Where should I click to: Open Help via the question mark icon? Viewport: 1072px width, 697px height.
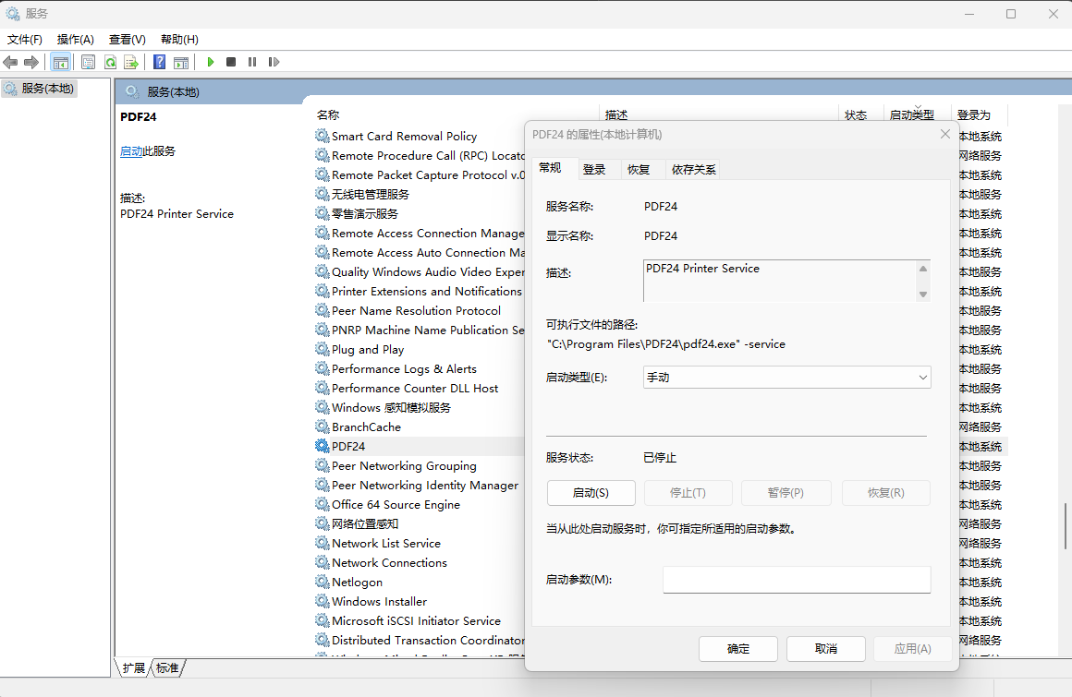pos(159,62)
